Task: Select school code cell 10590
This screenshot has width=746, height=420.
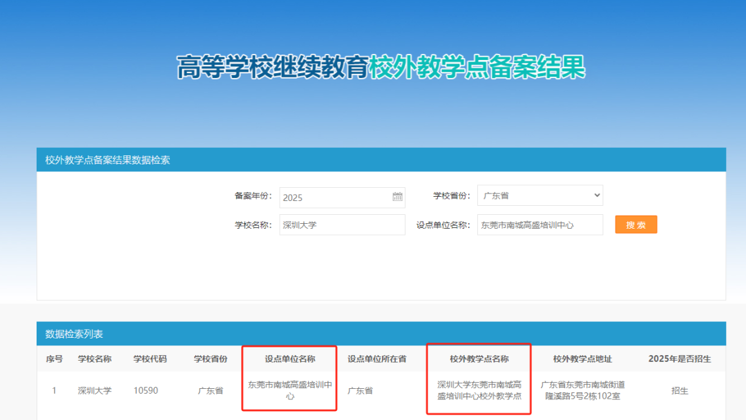Action: (146, 390)
